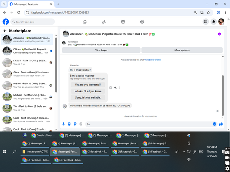Open more options dots beside message
Image resolution: width=230 pixels, height=172 pixels.
pos(120,88)
